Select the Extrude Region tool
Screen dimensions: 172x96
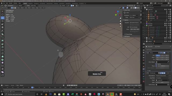click(x=2, y=41)
